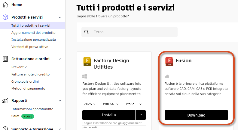The height and width of the screenshot is (130, 238).
Task: Open Installazione personalizzata
Action: click(x=34, y=40)
